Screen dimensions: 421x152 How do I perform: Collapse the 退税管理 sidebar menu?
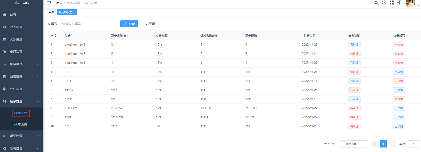click(22, 101)
